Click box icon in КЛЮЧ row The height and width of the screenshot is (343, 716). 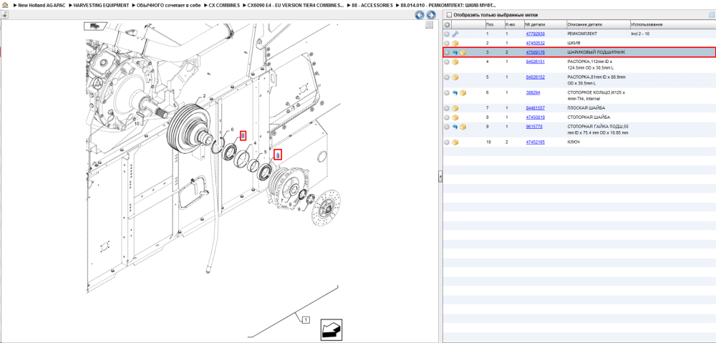point(455,142)
